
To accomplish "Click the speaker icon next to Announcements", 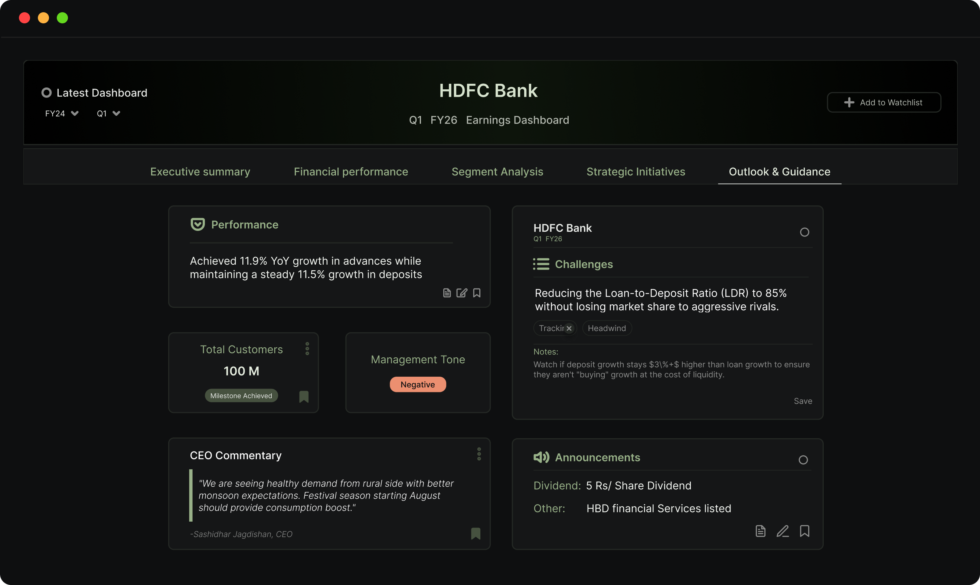I will coord(541,457).
